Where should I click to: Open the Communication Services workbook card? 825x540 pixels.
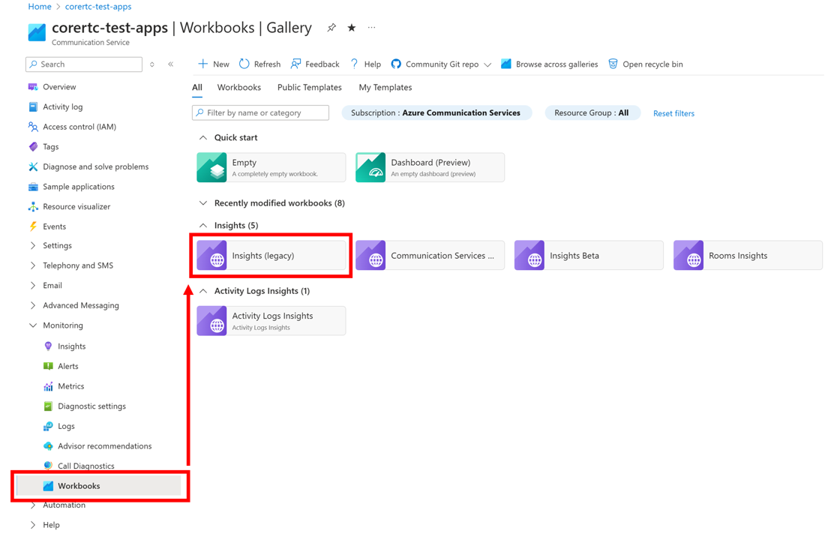[430, 255]
